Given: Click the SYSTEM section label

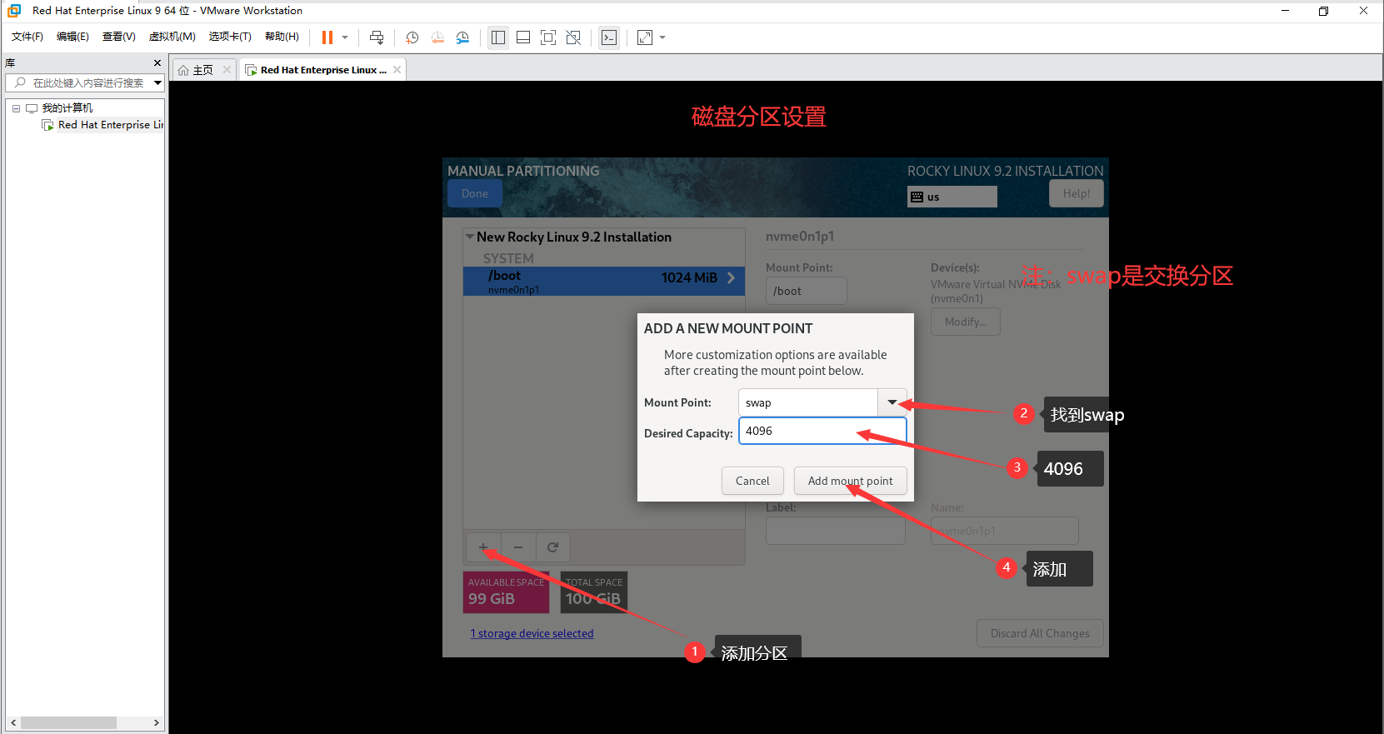Looking at the screenshot, I should 508,258.
